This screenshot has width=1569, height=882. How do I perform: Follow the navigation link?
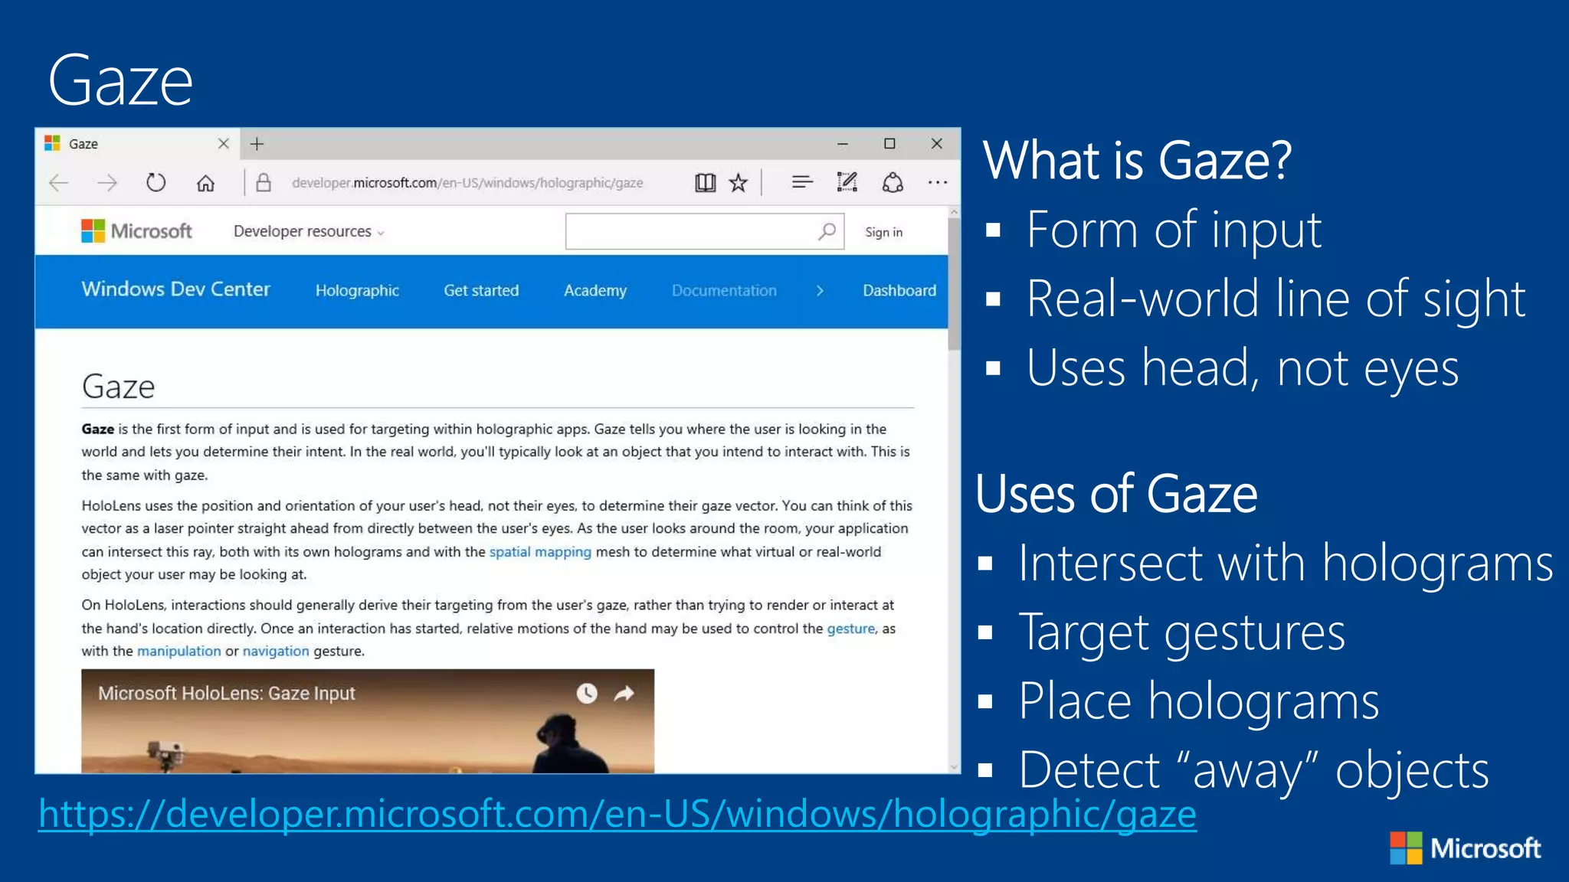pyautogui.click(x=276, y=652)
